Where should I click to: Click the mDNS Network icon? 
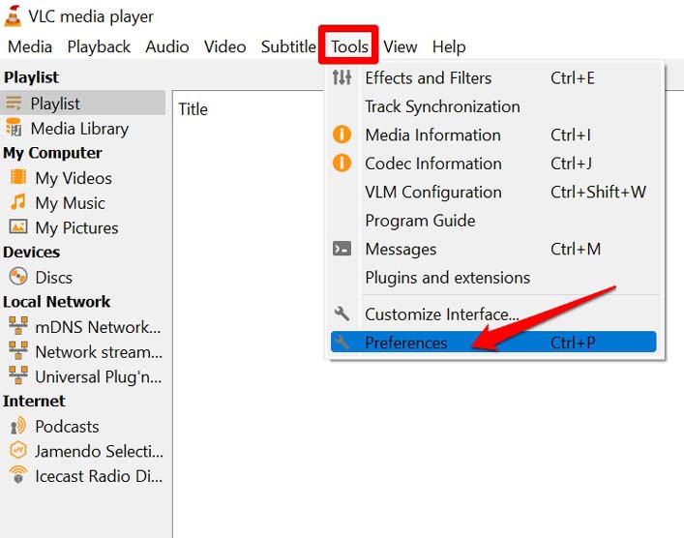point(18,326)
